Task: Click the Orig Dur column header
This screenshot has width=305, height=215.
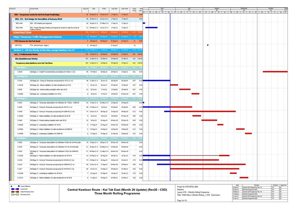Action: pyautogui.click(x=85, y=9)
